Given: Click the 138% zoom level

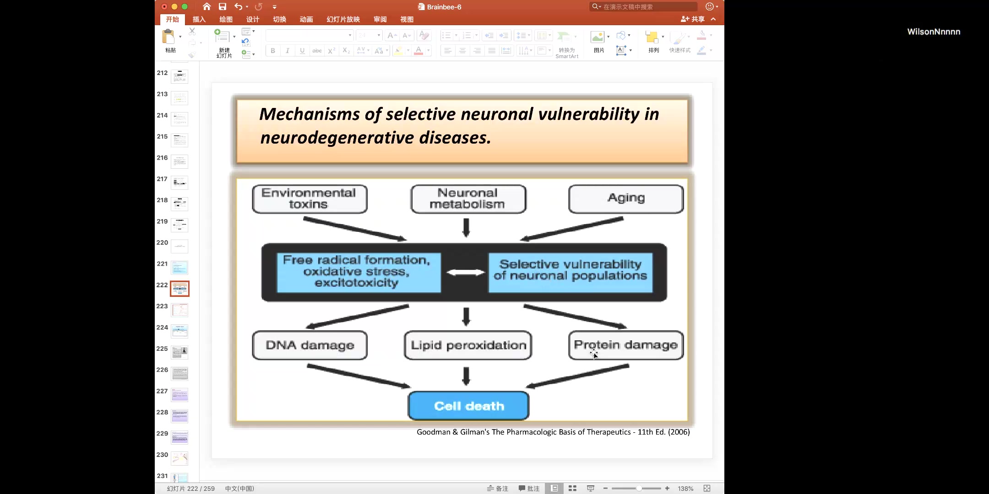Looking at the screenshot, I should click(x=685, y=489).
